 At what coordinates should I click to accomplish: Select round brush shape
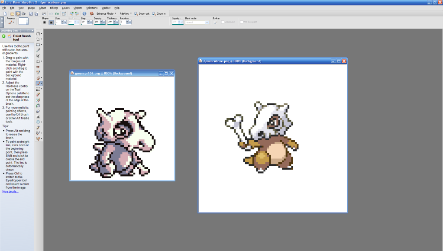44,23
